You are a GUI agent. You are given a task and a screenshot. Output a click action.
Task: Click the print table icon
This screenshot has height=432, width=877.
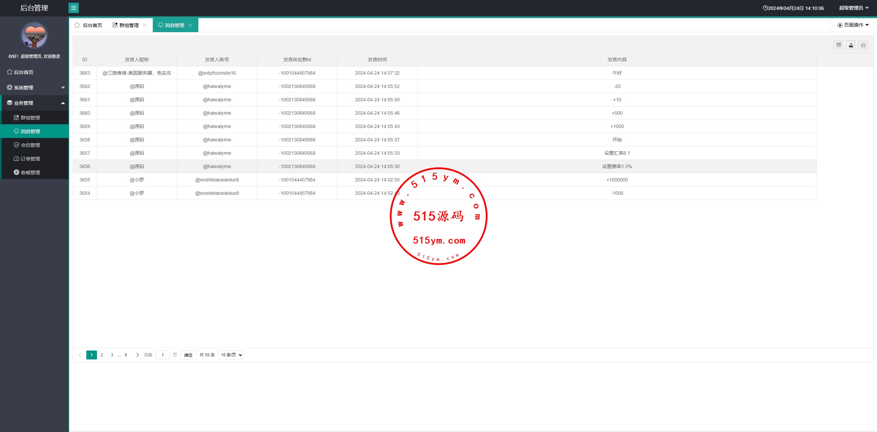point(863,45)
